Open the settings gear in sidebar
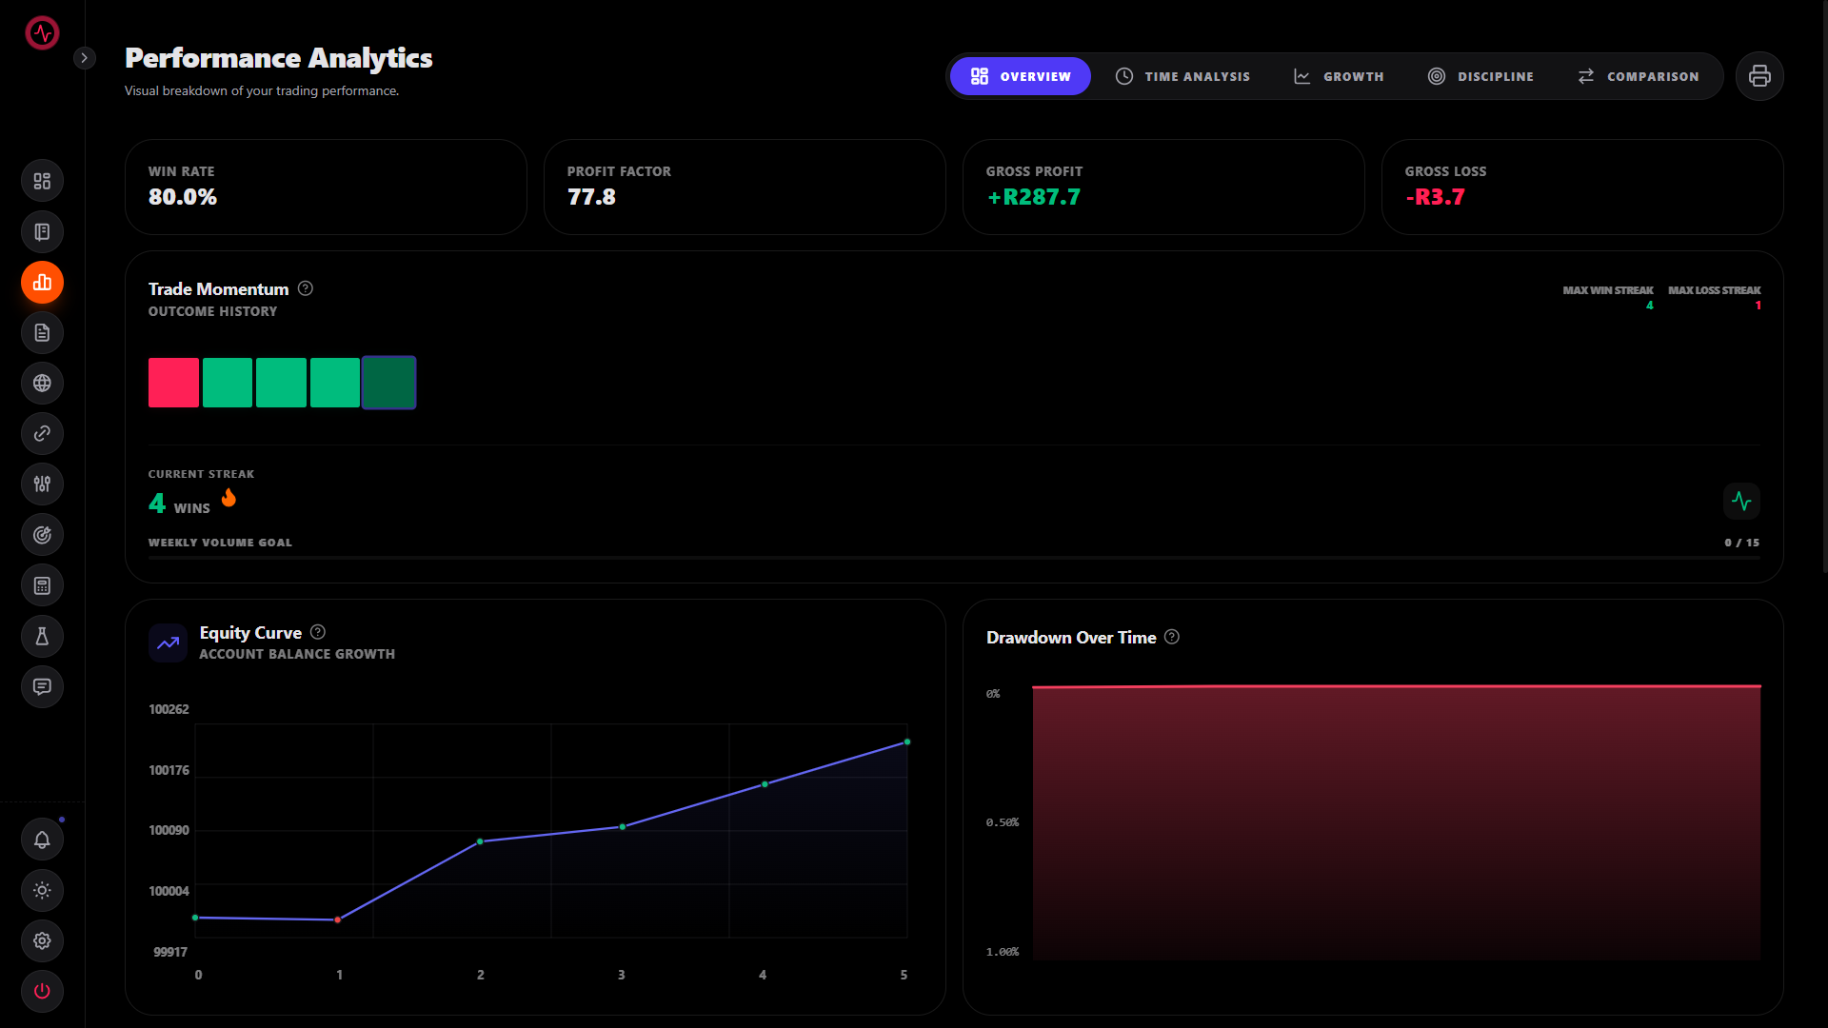 coord(42,940)
